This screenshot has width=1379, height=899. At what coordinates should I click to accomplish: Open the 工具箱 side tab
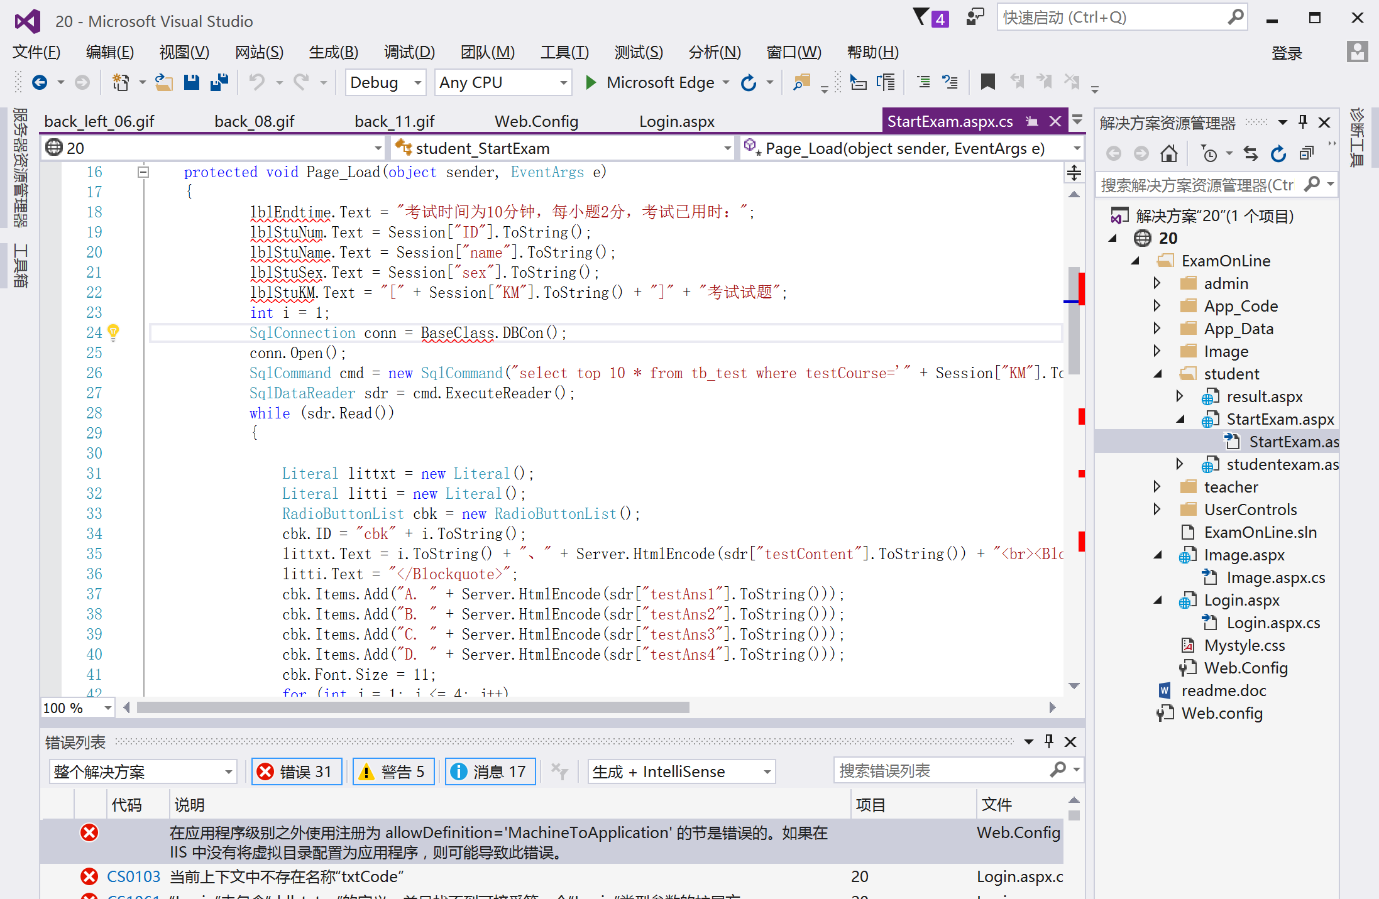coord(21,266)
